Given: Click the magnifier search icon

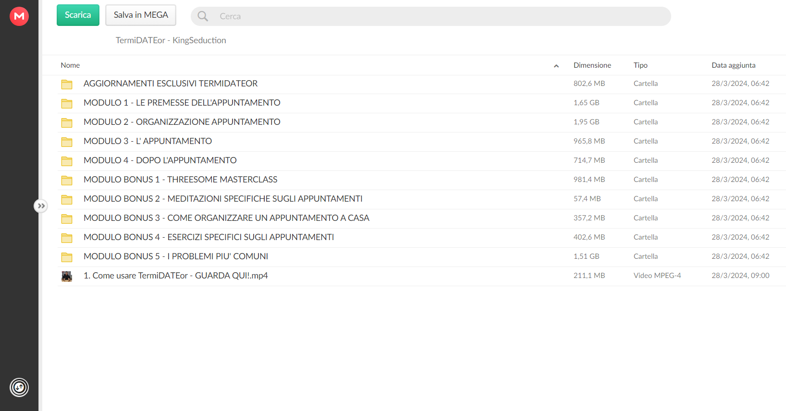Looking at the screenshot, I should [203, 16].
